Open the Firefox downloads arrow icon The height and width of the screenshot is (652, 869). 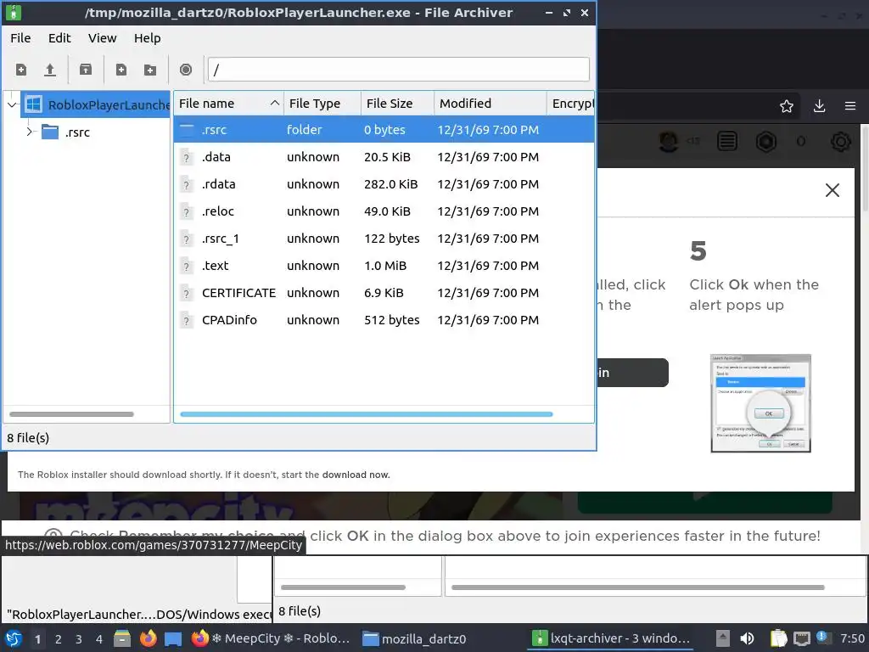tap(819, 106)
